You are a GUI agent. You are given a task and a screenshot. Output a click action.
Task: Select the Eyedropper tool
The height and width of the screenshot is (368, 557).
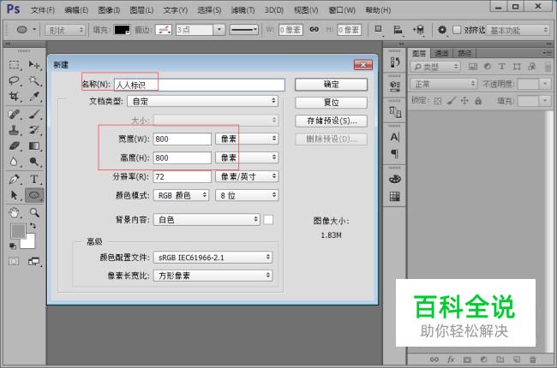(x=34, y=97)
